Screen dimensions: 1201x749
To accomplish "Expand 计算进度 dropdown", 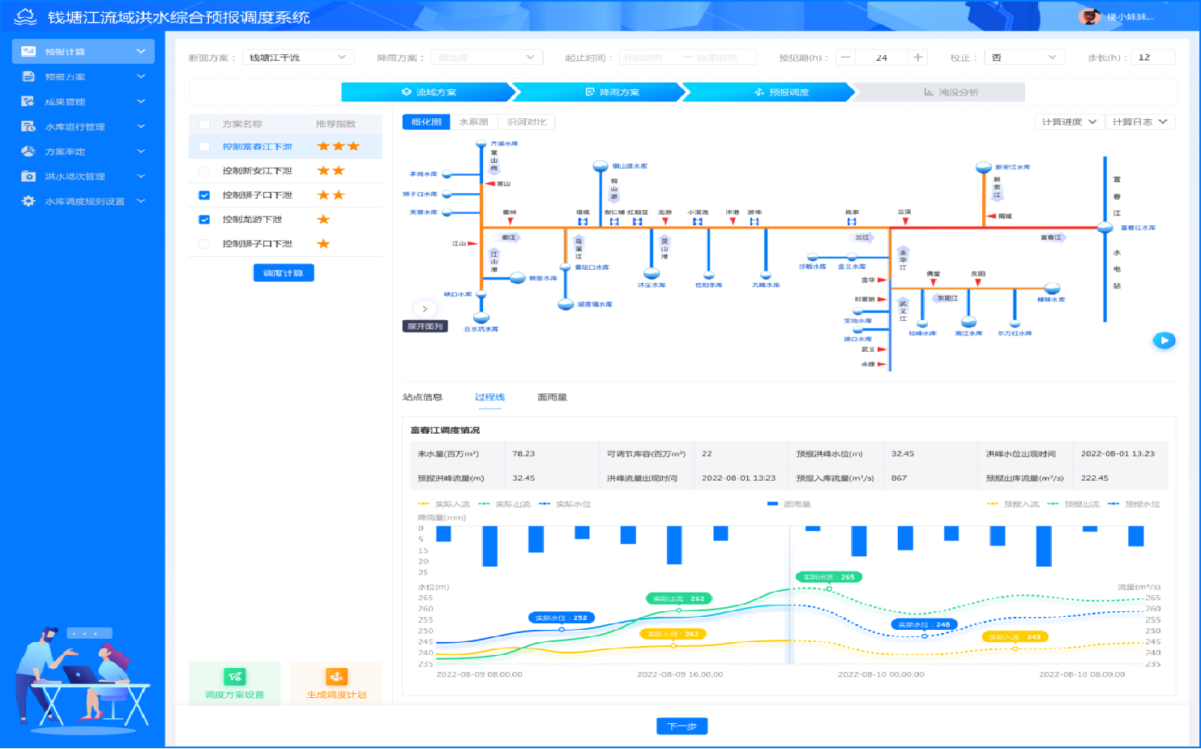I will tap(1070, 122).
